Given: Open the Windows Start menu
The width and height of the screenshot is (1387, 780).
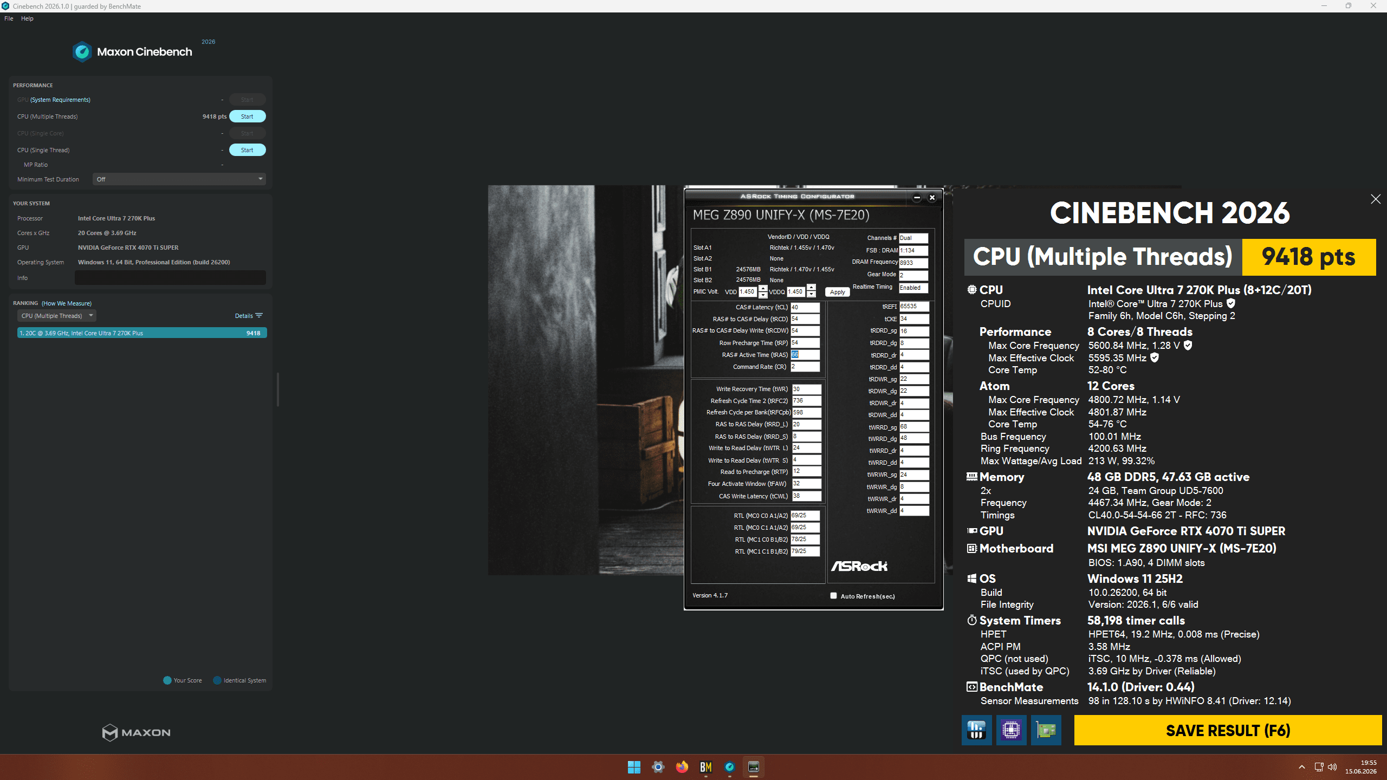Looking at the screenshot, I should point(634,767).
